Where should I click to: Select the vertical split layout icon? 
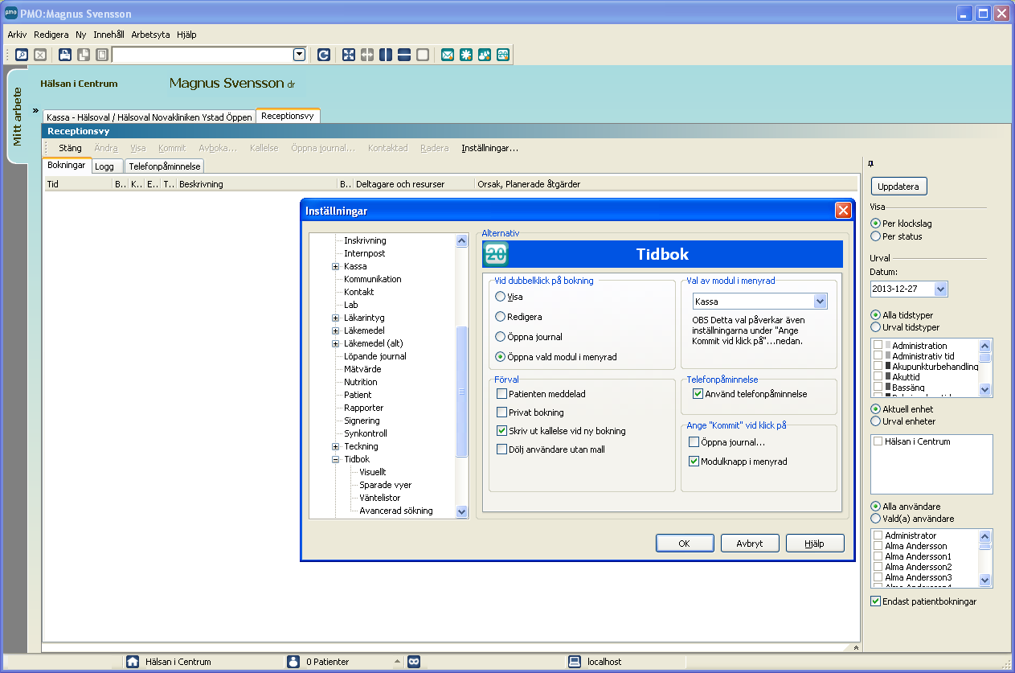pyautogui.click(x=386, y=55)
